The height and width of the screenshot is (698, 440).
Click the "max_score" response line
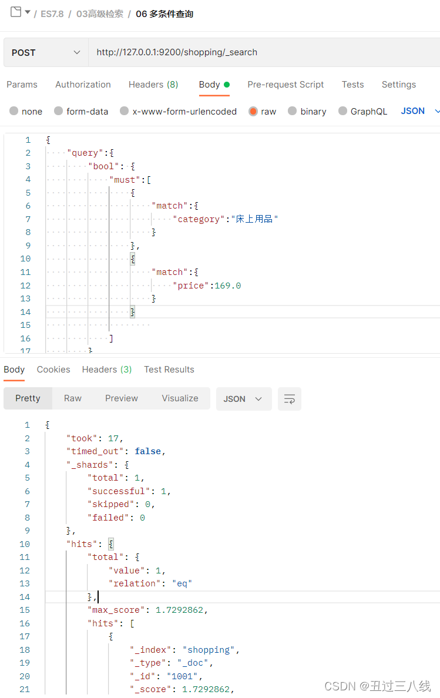tap(147, 610)
